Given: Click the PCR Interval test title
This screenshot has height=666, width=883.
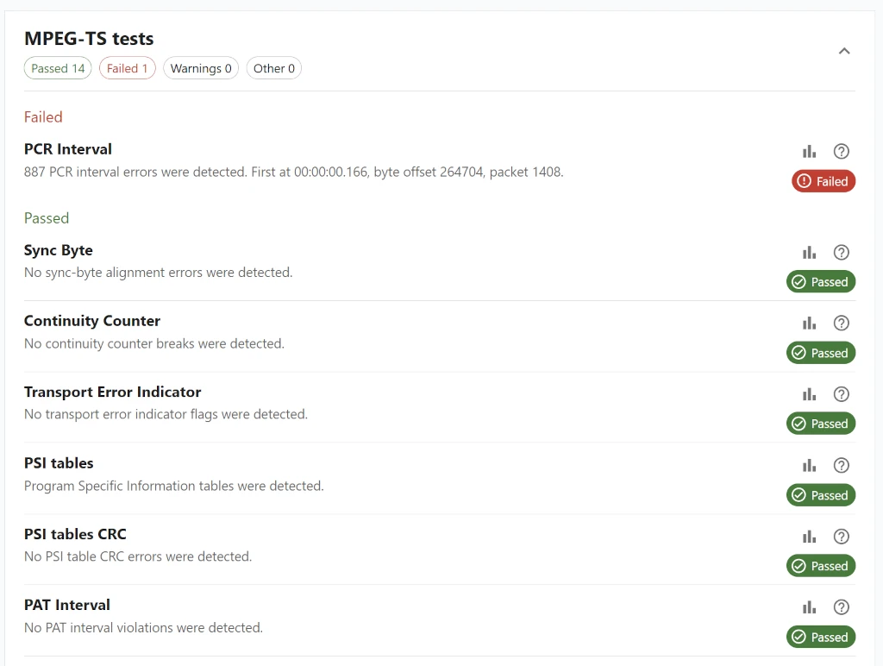Looking at the screenshot, I should pyautogui.click(x=68, y=149).
